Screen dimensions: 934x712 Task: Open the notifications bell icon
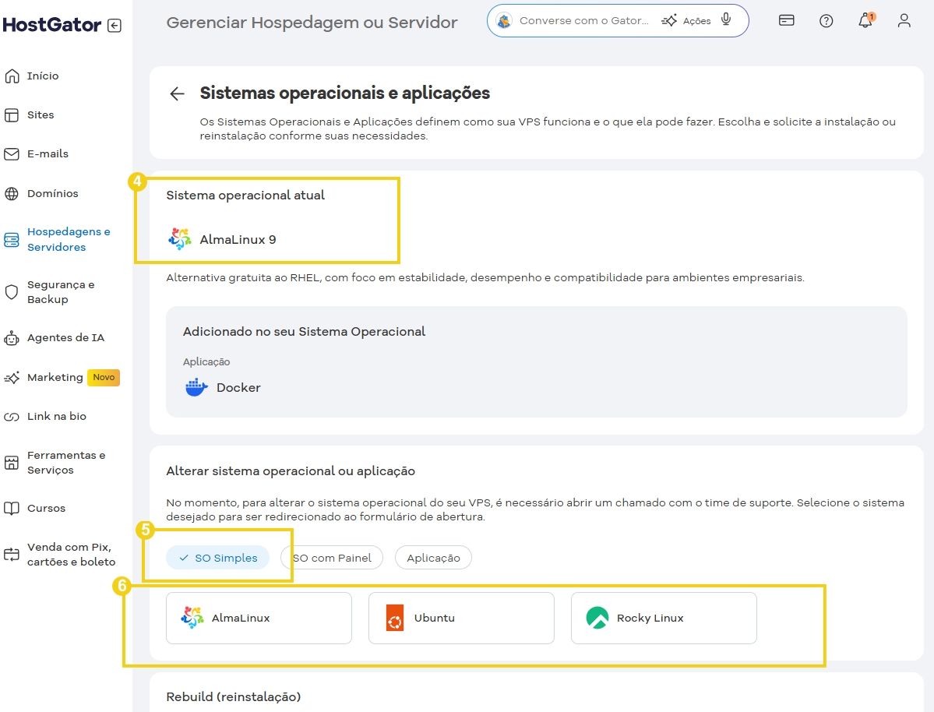tap(865, 21)
